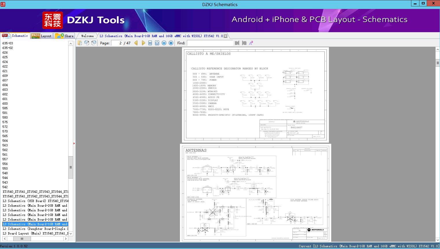440x249 pixels.
Task: Expand tree item XT1540_XT1541_XT1542_XT1543
Action: pos(35,192)
